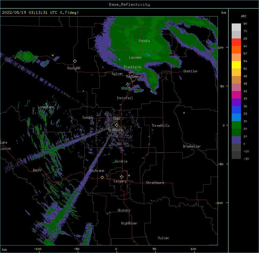Click the yellow diamond marker beside RockyMH
Screen dimensions: 259x253
75,61
